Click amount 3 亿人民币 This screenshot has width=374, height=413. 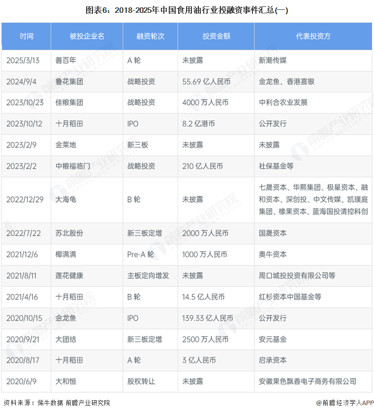199,360
